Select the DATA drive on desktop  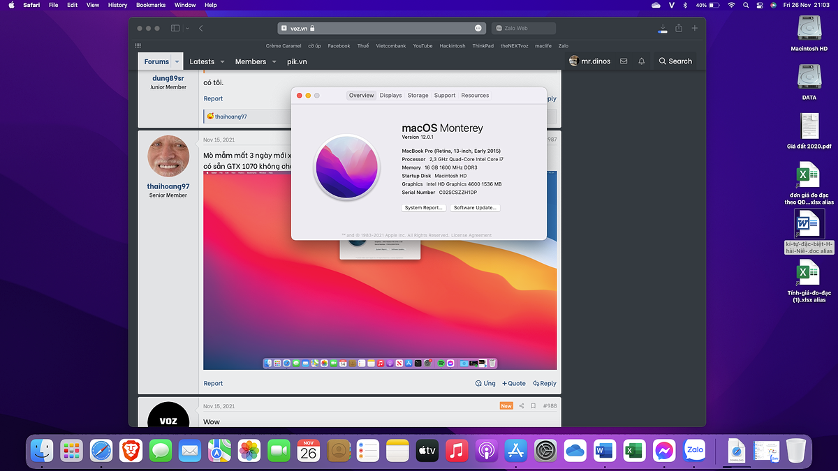pos(809,82)
